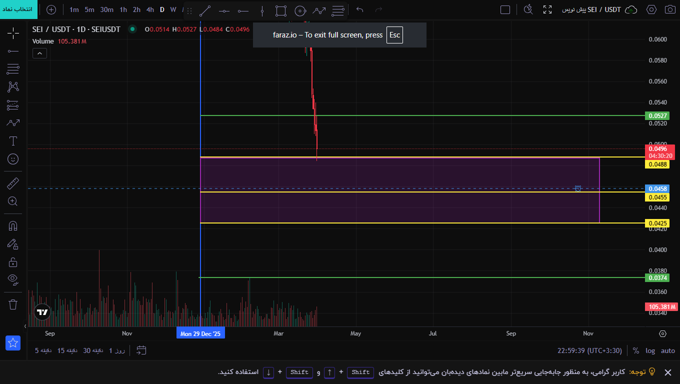Switch to the 5m timeframe
Image resolution: width=680 pixels, height=384 pixels.
89,9
